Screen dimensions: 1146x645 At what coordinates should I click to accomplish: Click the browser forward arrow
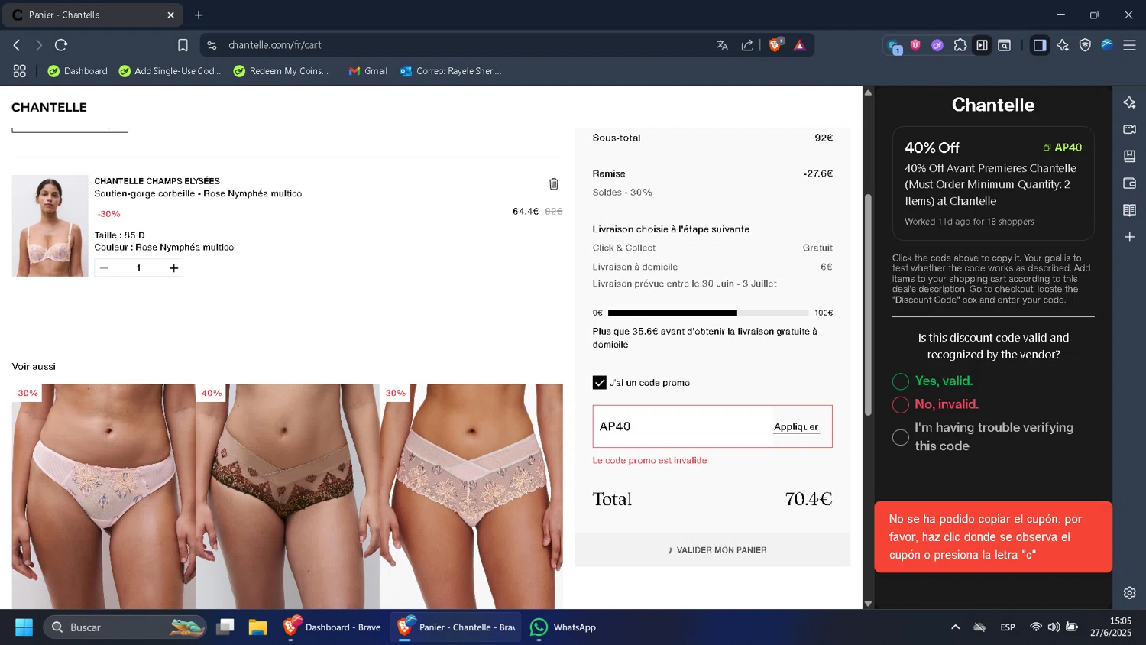pos(39,45)
